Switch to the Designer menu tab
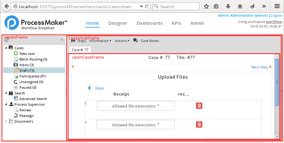The image size is (284, 143). tap(117, 23)
